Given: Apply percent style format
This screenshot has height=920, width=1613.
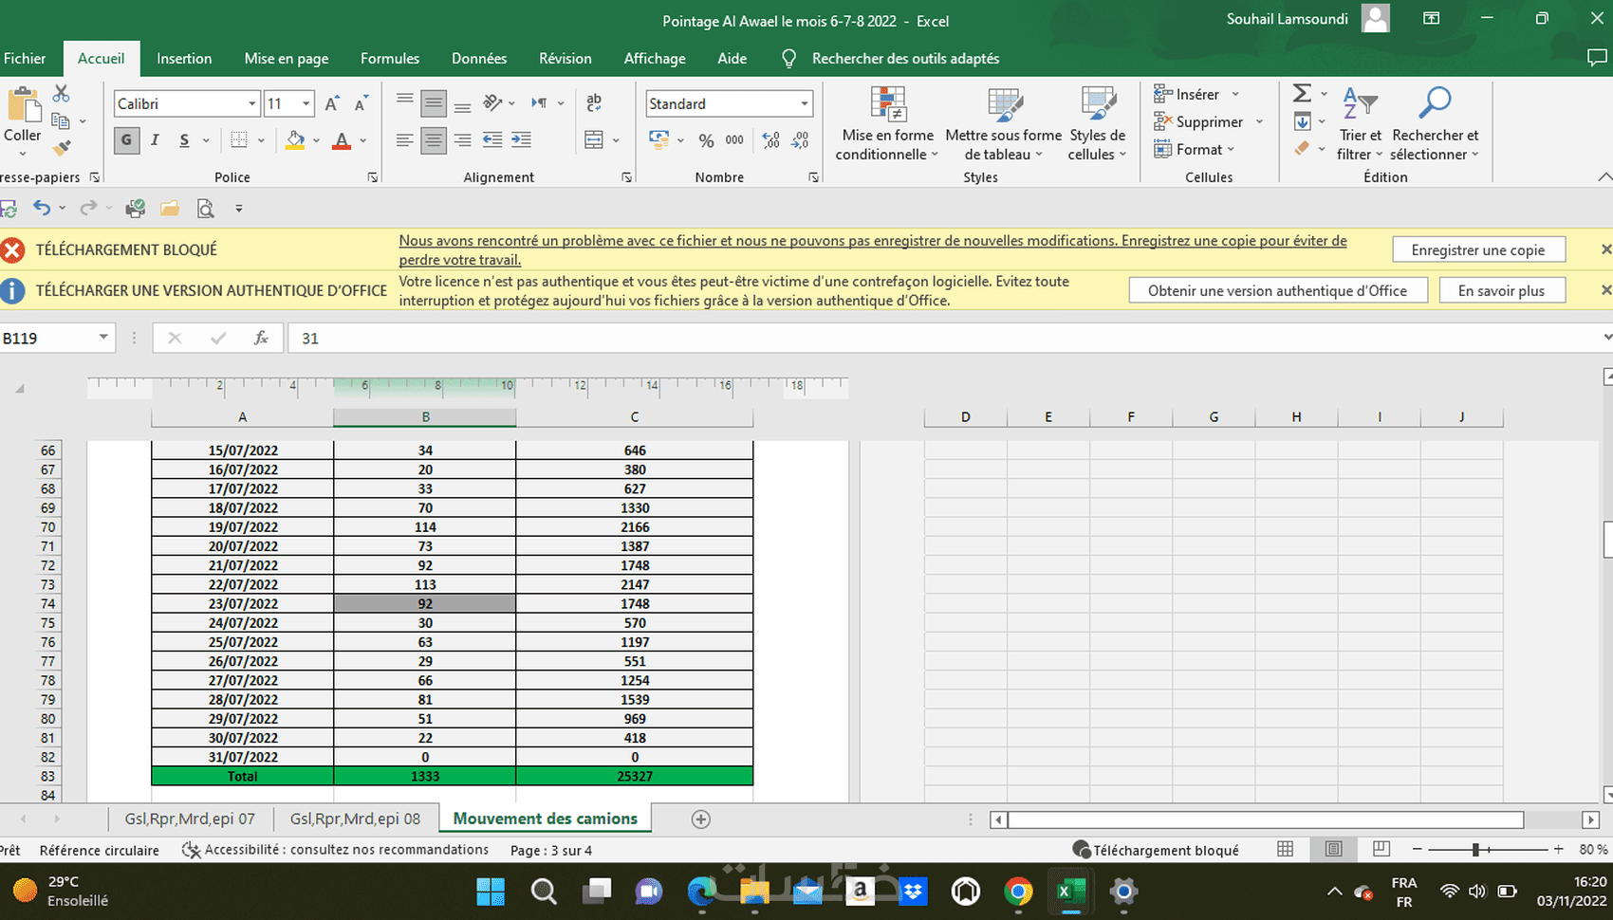Looking at the screenshot, I should (x=706, y=140).
